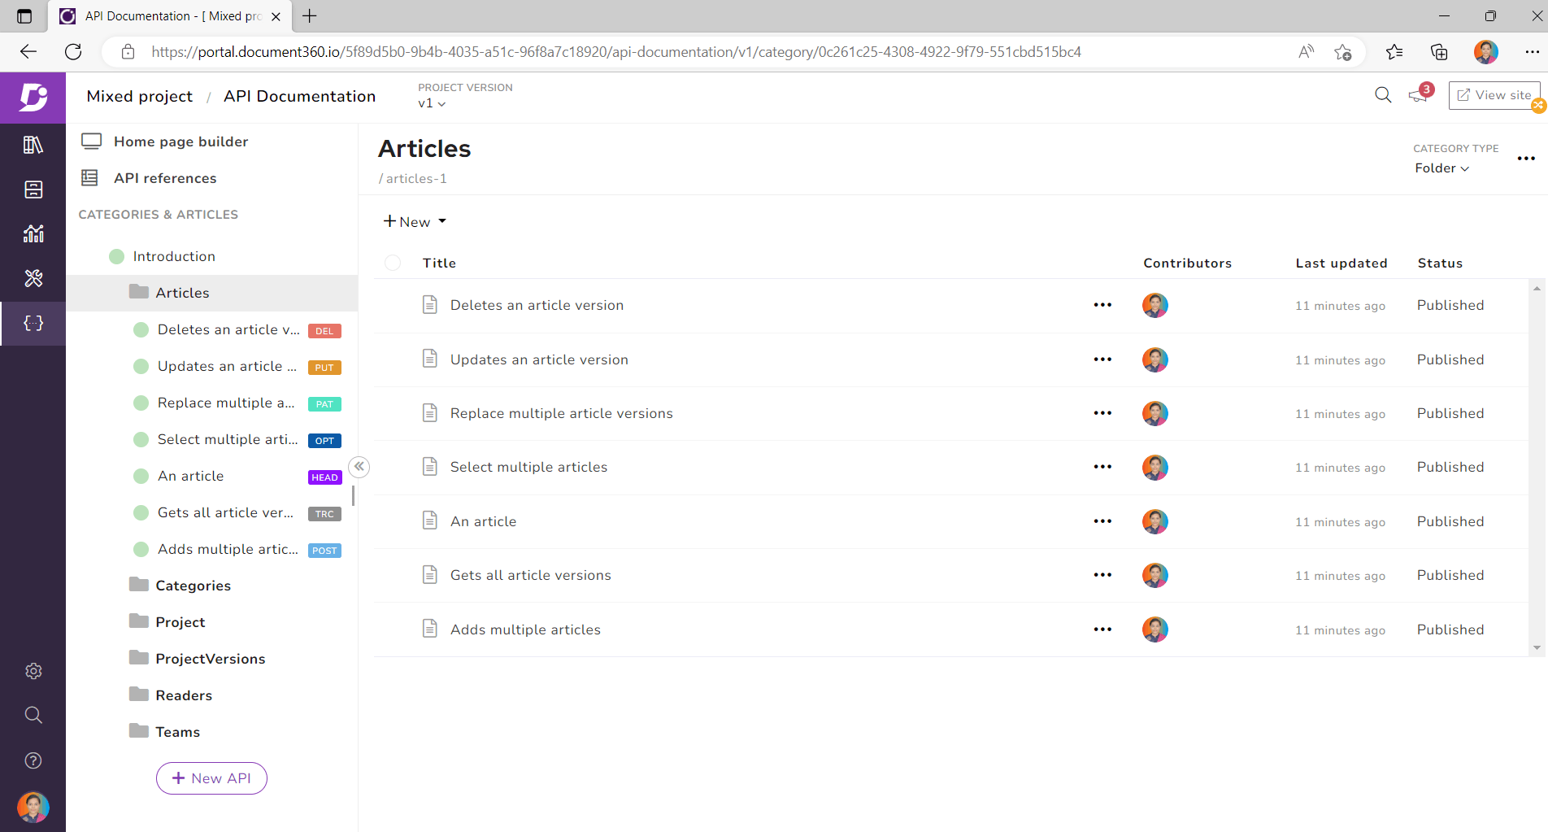The height and width of the screenshot is (832, 1548).
Task: Open more options for Updates an article version
Action: pyautogui.click(x=1102, y=359)
